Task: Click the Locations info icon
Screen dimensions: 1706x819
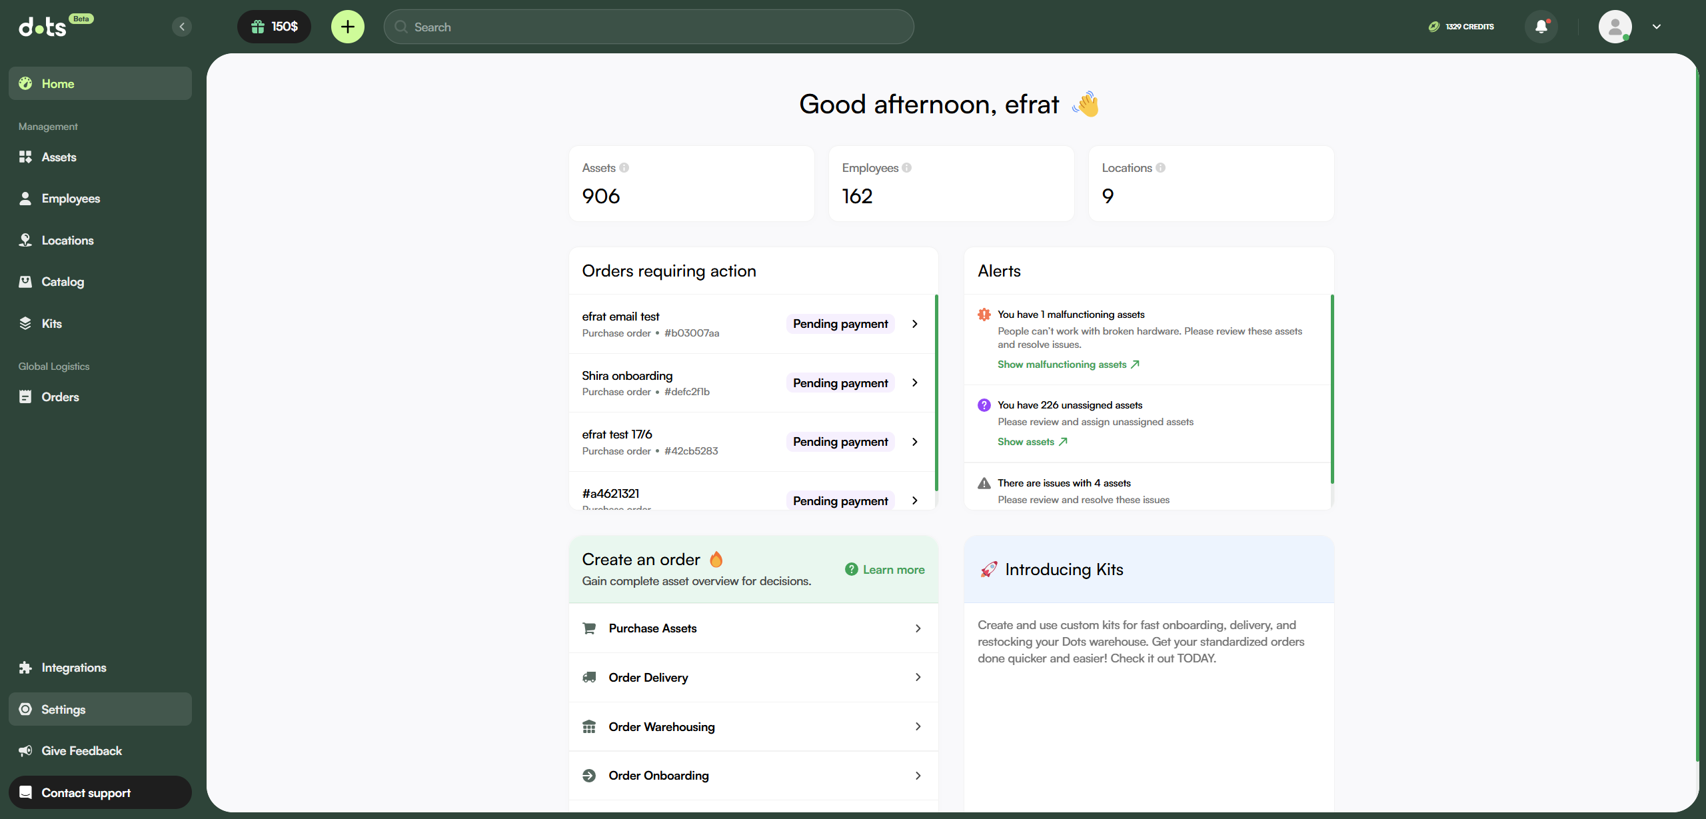Action: (x=1161, y=168)
